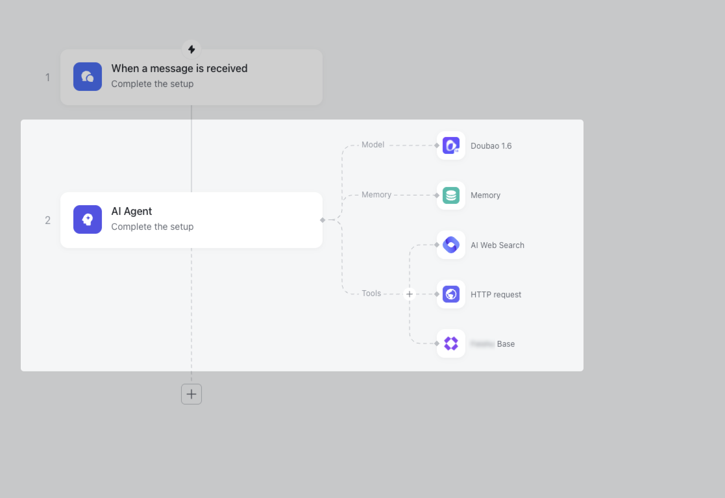
Task: Add a new step with the bottom plus button
Action: pyautogui.click(x=191, y=394)
